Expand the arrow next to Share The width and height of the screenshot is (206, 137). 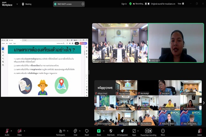(104, 131)
